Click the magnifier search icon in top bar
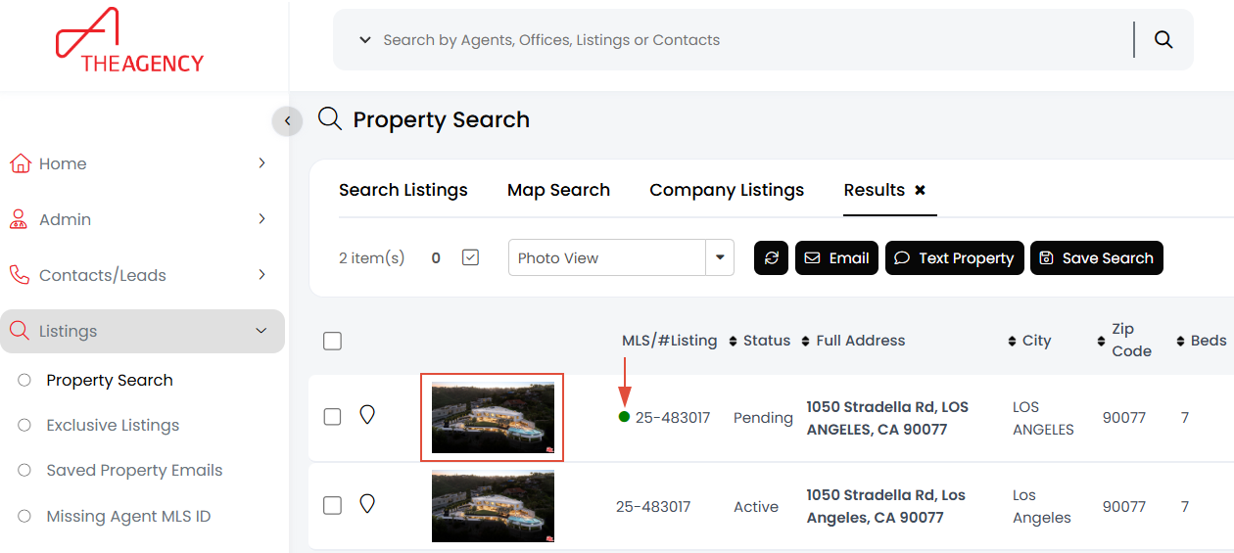The image size is (1234, 553). [x=1163, y=40]
